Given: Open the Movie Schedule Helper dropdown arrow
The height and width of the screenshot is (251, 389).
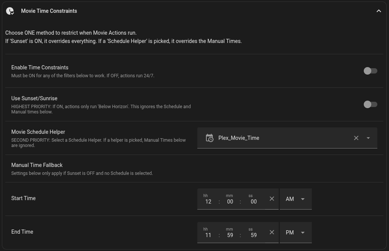Looking at the screenshot, I should pos(368,138).
